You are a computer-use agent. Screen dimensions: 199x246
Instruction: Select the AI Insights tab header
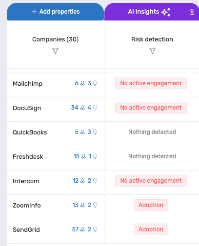point(152,12)
